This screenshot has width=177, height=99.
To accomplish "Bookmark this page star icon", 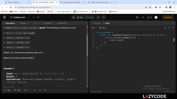I will tap(150, 7).
